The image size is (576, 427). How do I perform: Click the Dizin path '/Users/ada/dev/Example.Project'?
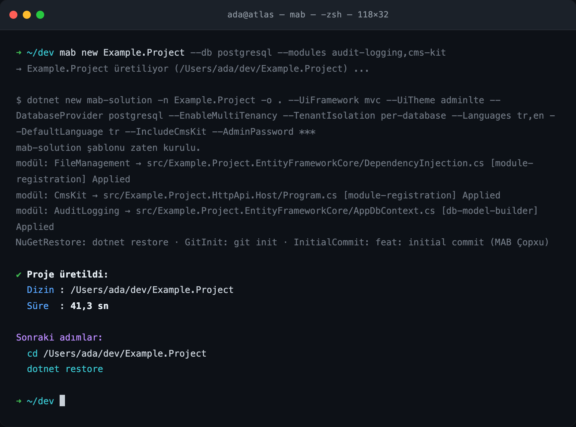click(152, 290)
